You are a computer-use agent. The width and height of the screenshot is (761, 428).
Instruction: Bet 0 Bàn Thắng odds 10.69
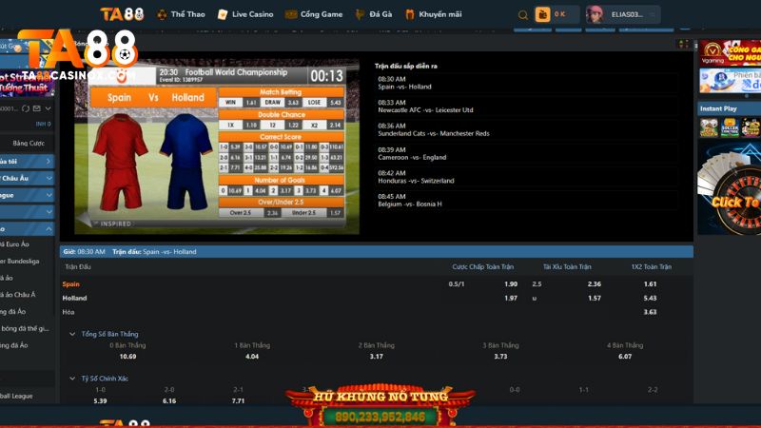click(127, 357)
